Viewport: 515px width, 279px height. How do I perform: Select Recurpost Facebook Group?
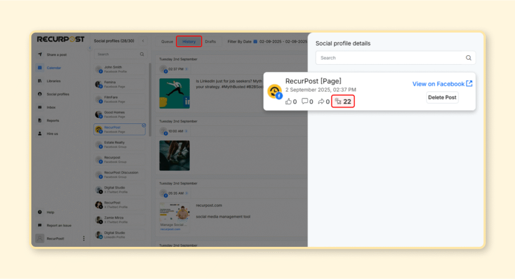pos(120,160)
